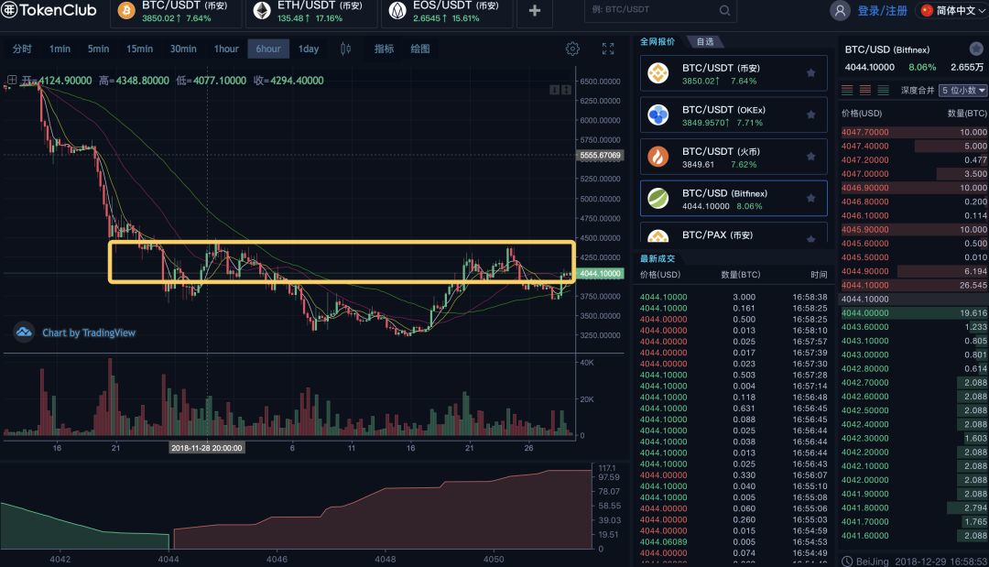989x567 pixels.
Task: Show sell orders only view icon
Action: point(865,90)
